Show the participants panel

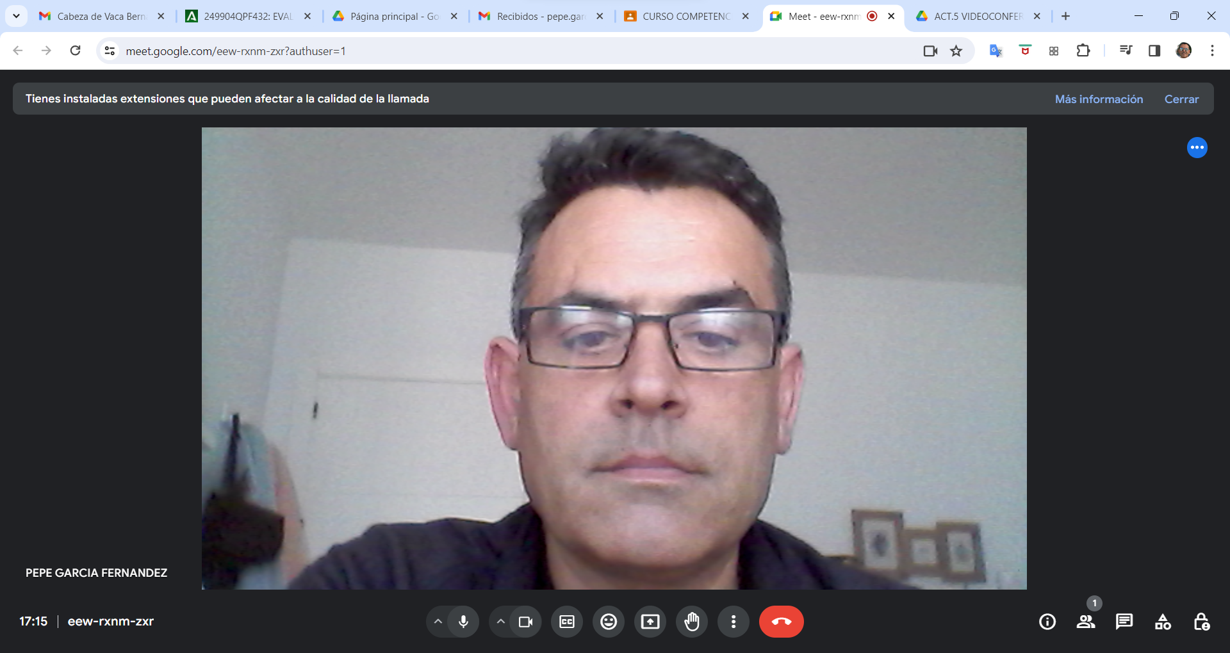[x=1086, y=622]
